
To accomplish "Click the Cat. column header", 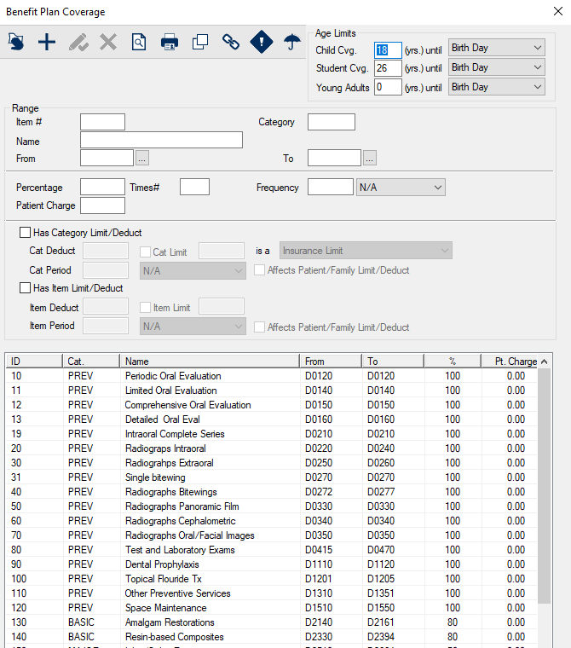I will pyautogui.click(x=91, y=362).
